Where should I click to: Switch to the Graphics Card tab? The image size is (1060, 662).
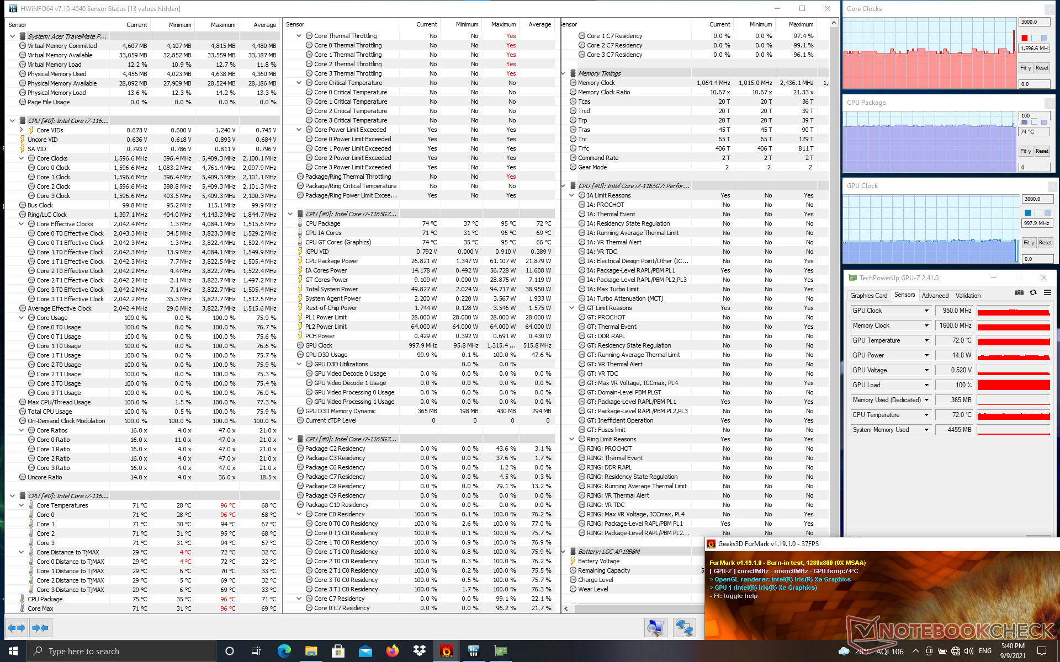click(x=868, y=296)
